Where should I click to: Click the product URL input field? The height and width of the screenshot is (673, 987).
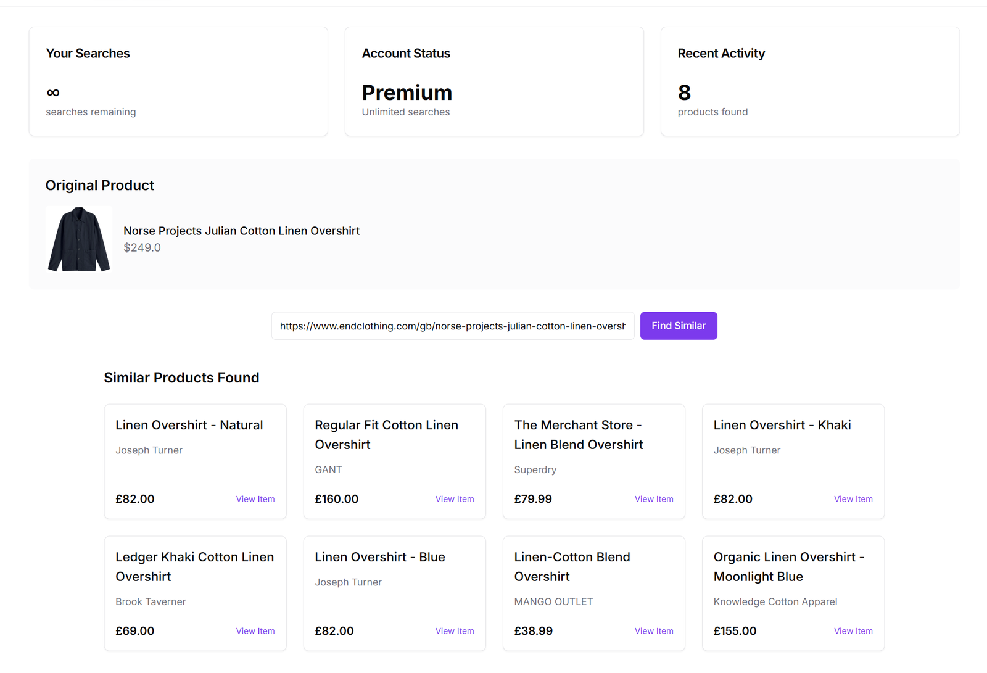[453, 326]
